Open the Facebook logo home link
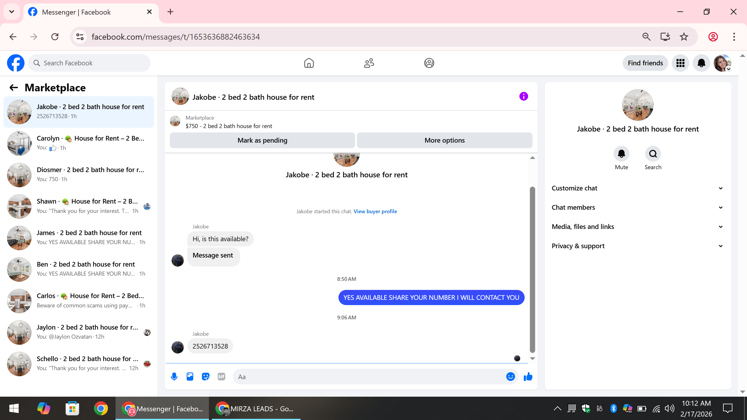Viewport: 747px width, 420px height. tap(16, 63)
